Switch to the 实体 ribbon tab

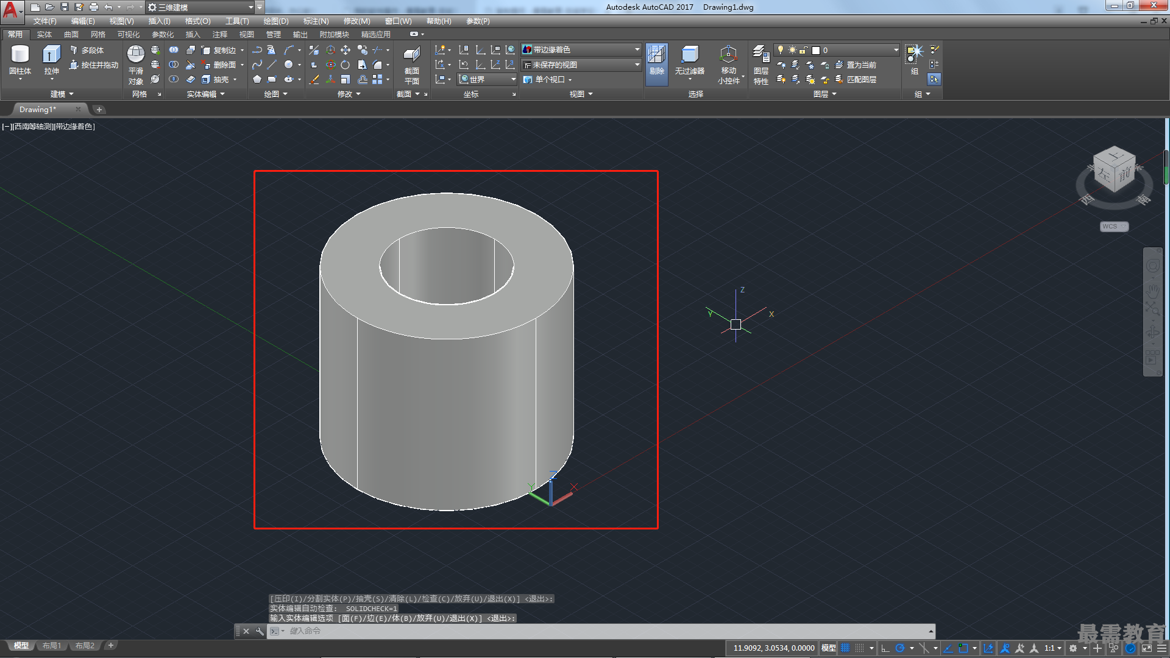[x=44, y=35]
